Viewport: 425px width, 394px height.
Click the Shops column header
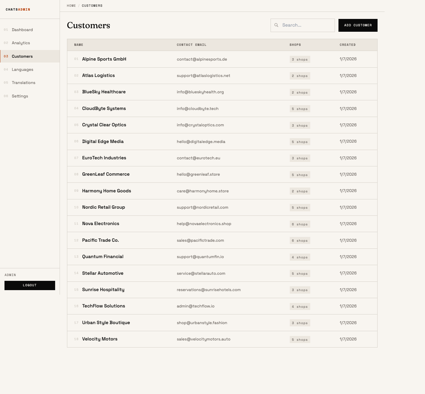tap(295, 45)
